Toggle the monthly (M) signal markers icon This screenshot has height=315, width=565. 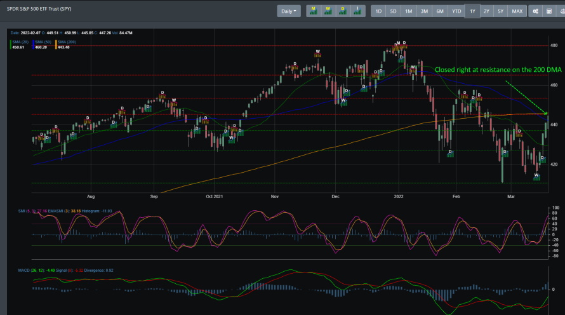[x=314, y=11]
